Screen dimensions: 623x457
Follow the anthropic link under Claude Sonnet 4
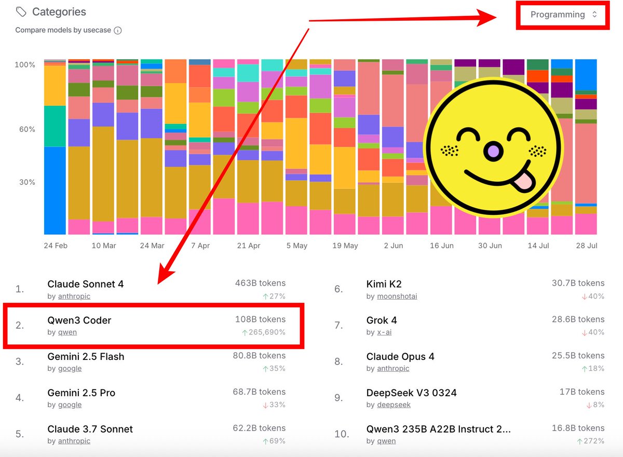click(x=74, y=296)
